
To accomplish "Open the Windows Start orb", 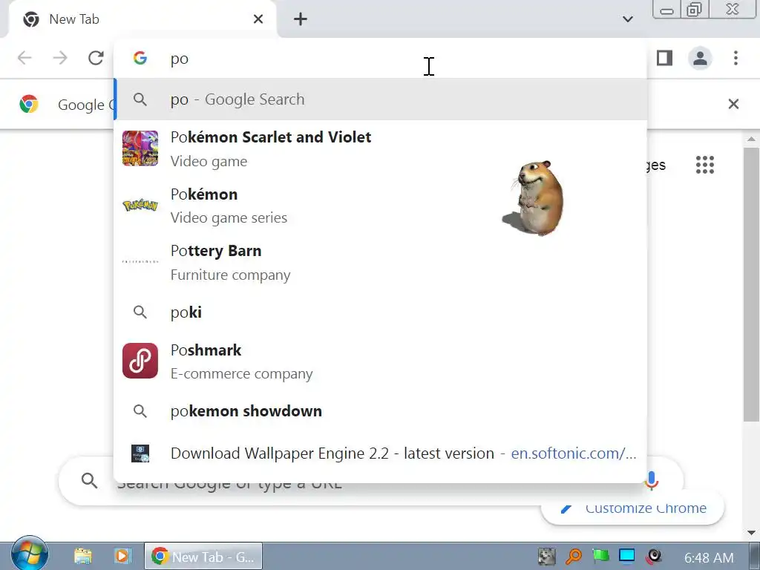I will [30, 553].
